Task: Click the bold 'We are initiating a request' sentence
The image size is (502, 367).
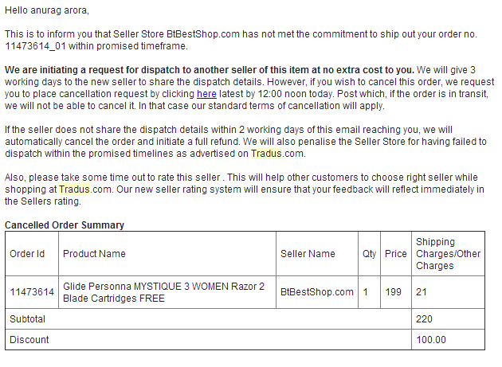Action: [x=210, y=69]
